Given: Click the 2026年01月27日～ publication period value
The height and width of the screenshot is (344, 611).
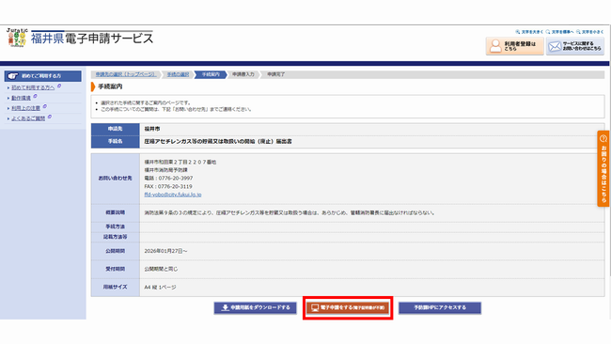Looking at the screenshot, I should (x=165, y=251).
